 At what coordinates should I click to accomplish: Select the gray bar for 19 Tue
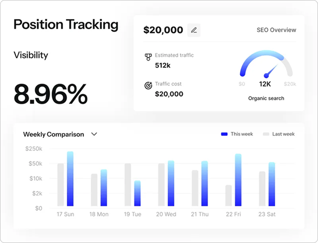click(128, 185)
